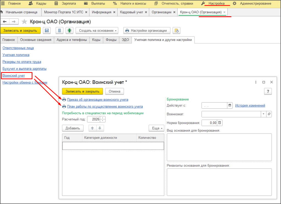Click the Вид основания для бронирования text area
Screen dimensions: 281x204
tap(219, 147)
